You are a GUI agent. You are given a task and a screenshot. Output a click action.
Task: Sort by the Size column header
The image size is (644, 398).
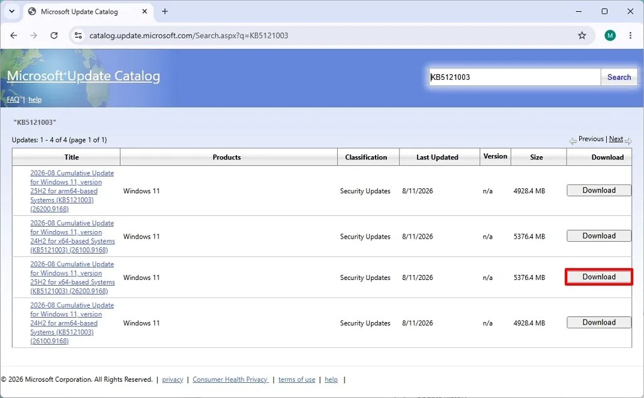coord(536,157)
